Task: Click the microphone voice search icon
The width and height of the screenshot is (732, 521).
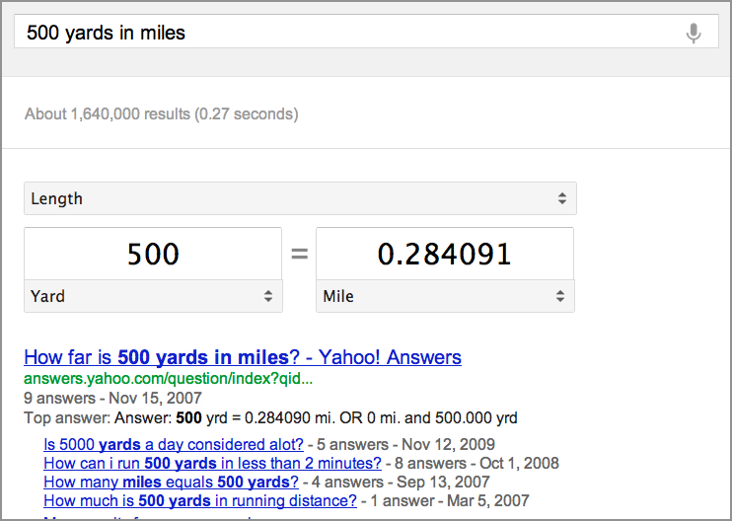Action: point(694,34)
